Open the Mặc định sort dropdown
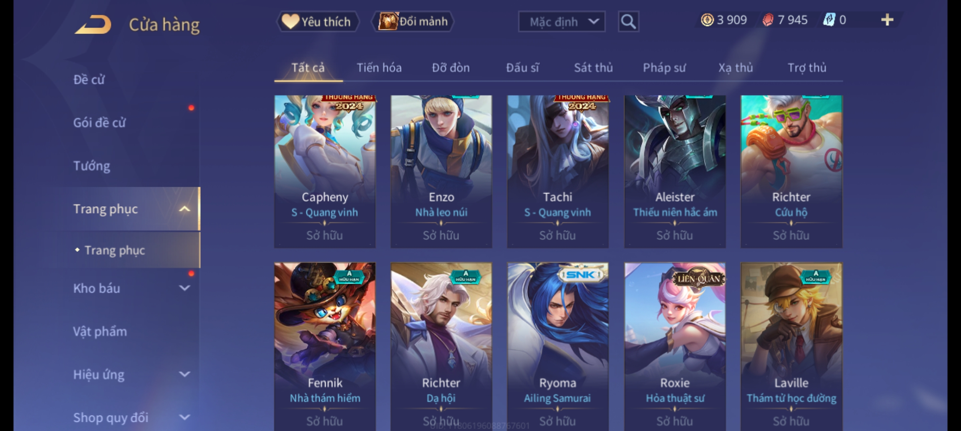 pyautogui.click(x=562, y=22)
